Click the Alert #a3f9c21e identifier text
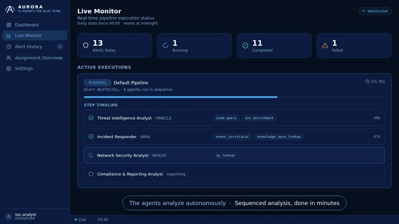Image resolution: width=399 pixels, height=224 pixels. pos(102,90)
